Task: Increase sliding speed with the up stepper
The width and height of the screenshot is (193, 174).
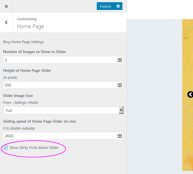Action: coord(119,135)
